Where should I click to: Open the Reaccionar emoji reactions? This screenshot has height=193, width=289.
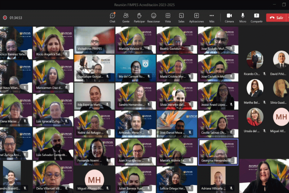(x=153, y=17)
